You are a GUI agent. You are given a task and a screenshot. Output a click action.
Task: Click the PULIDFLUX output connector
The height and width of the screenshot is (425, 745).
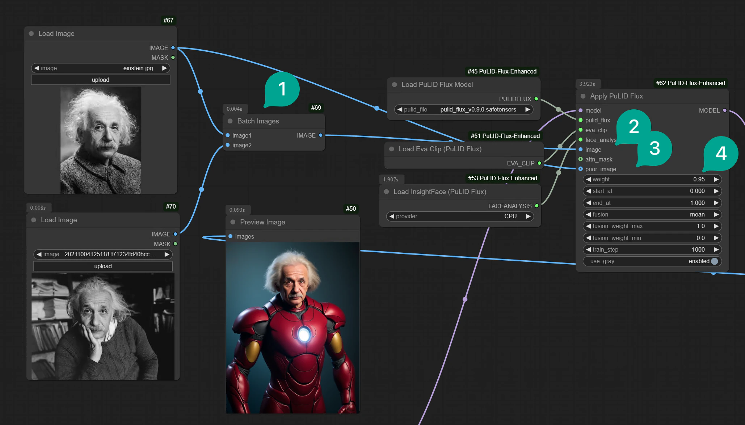click(x=536, y=99)
